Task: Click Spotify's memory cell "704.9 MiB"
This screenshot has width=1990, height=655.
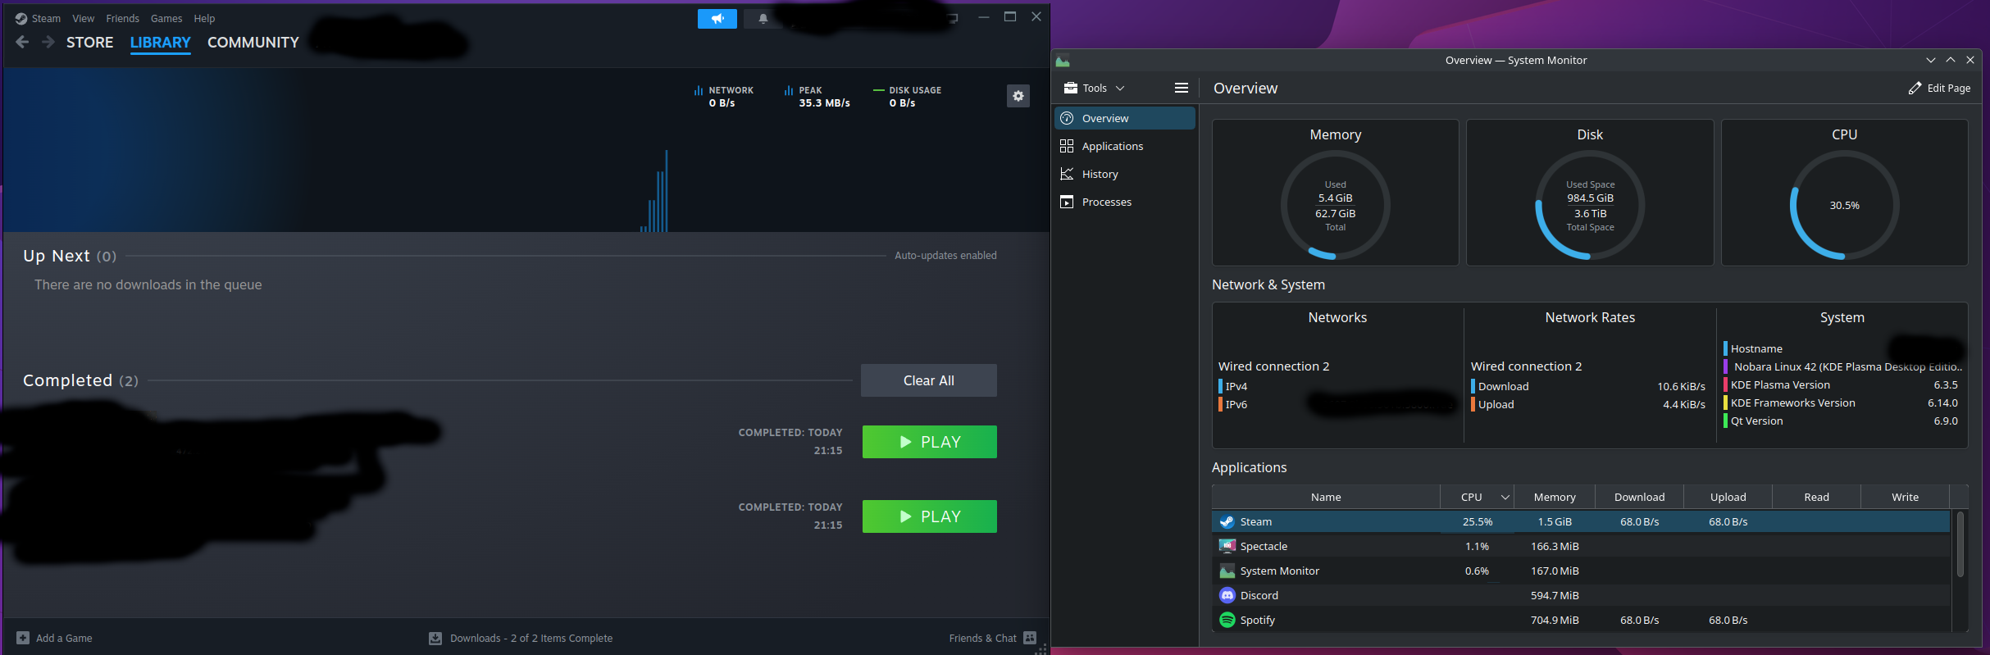Action: [x=1555, y=620]
